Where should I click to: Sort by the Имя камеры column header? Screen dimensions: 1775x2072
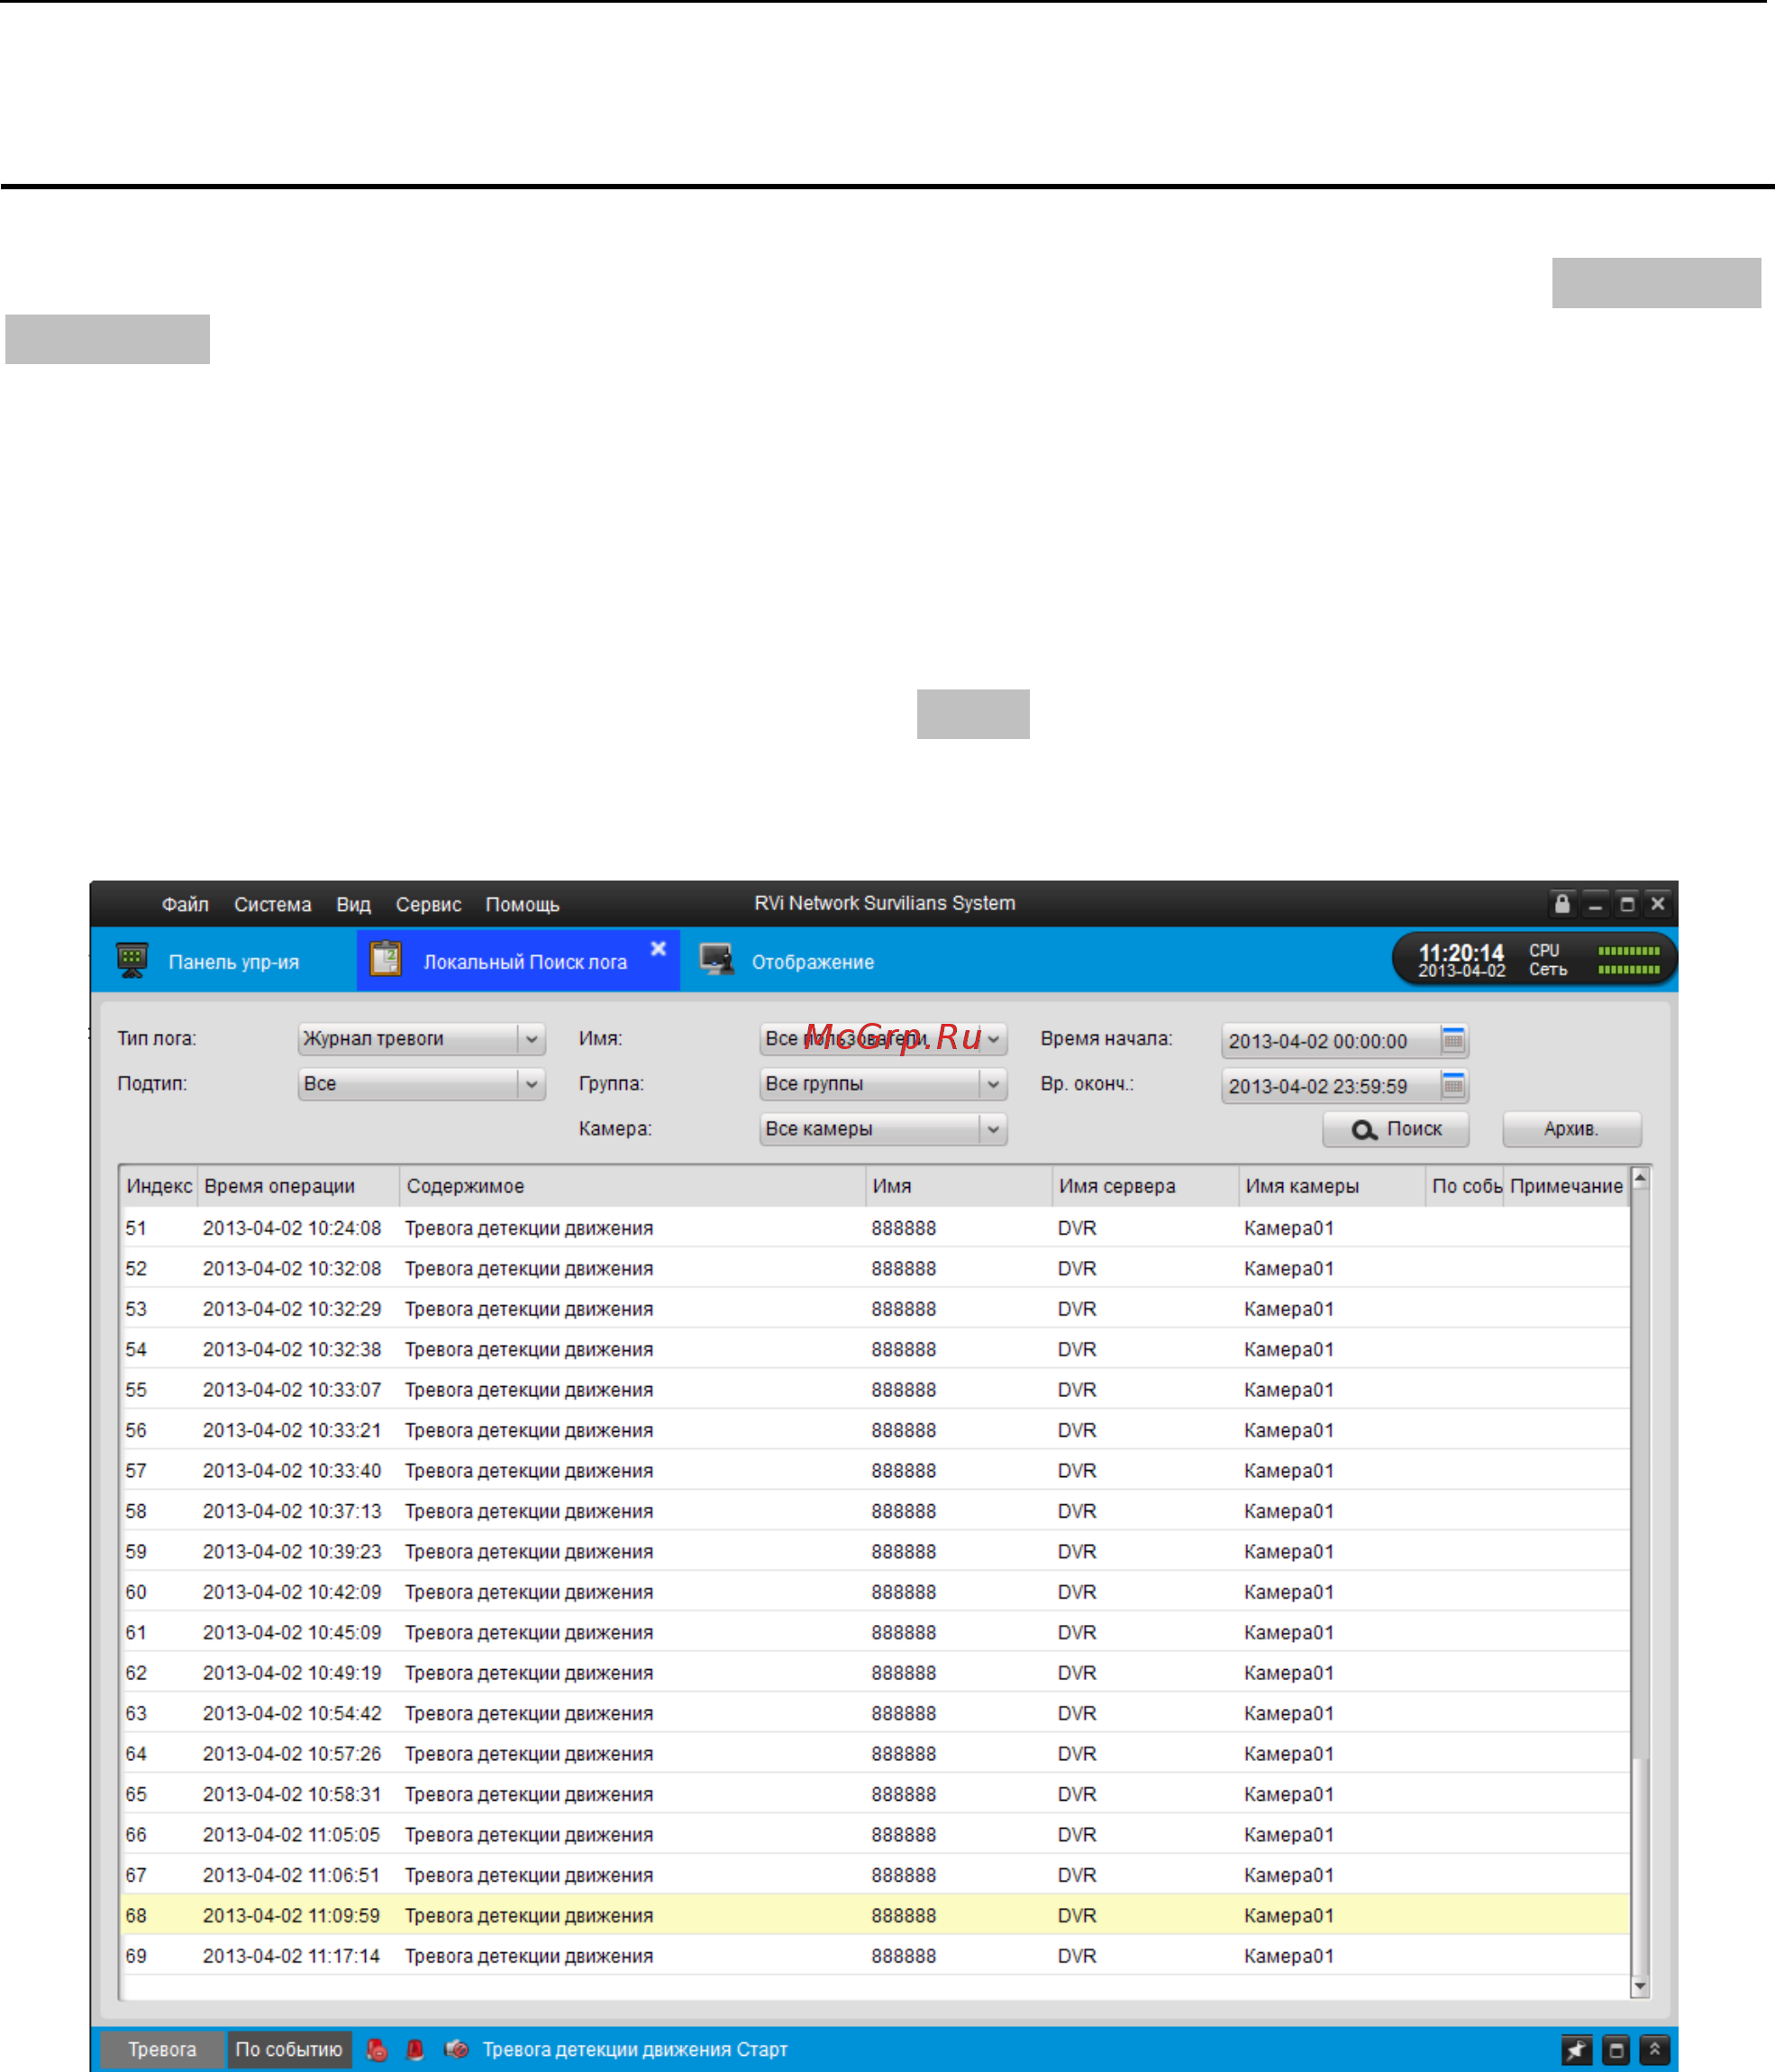point(1331,1186)
